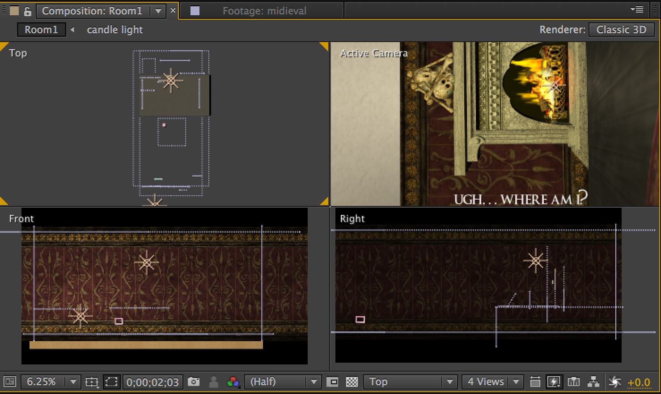The width and height of the screenshot is (661, 394).
Task: Activate the Top view label
Action: coord(18,53)
